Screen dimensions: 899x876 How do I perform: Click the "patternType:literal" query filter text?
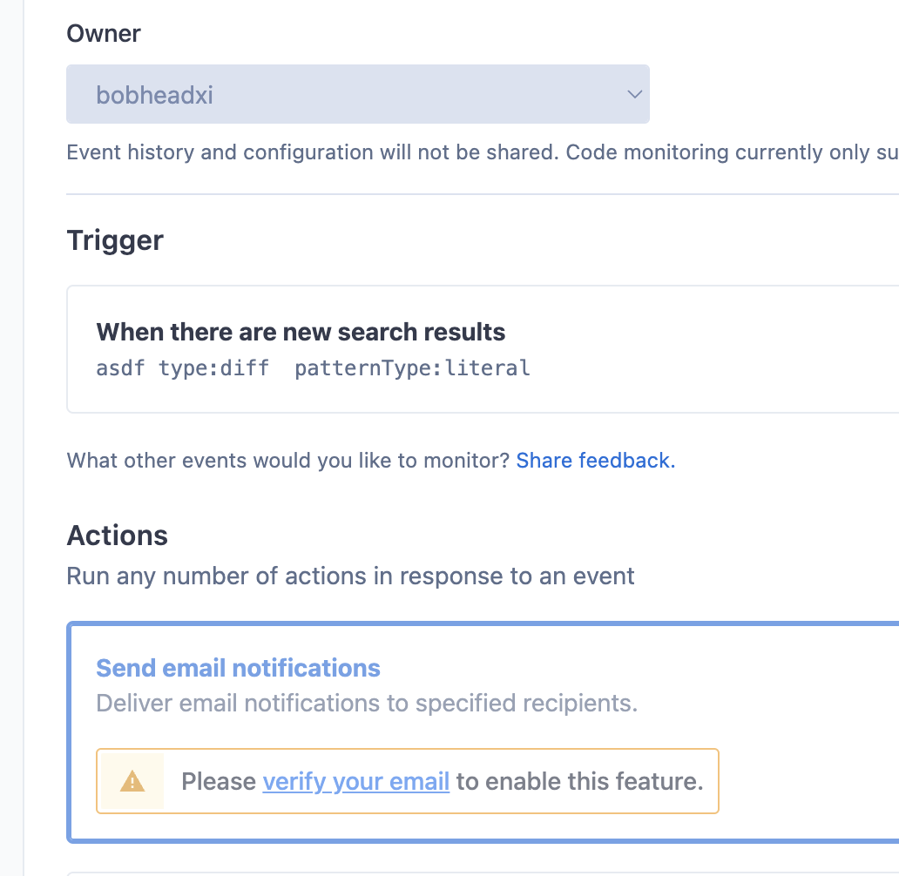point(412,368)
